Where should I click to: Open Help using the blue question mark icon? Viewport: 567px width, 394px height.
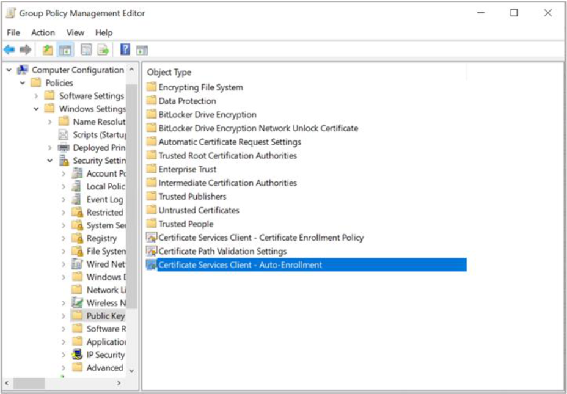pyautogui.click(x=125, y=50)
